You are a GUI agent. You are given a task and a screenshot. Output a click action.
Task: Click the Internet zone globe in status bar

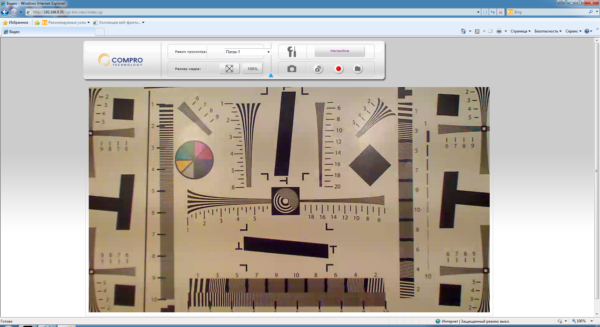tap(438, 321)
